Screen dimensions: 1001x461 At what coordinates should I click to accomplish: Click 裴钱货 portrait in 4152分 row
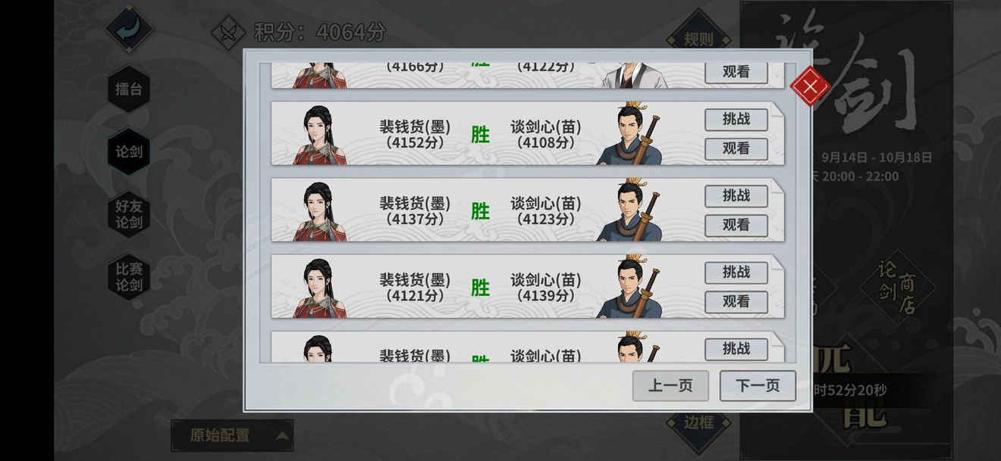(320, 135)
